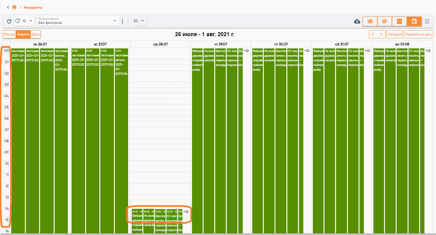Open Wednesday's 14:16 Беспол event
The height and width of the screenshot is (235, 436).
(160, 221)
